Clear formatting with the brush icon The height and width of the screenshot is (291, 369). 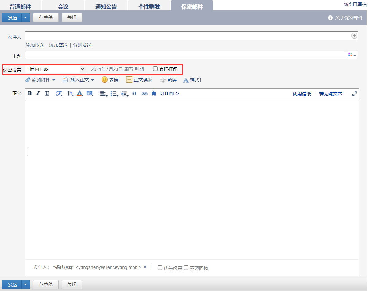154,94
